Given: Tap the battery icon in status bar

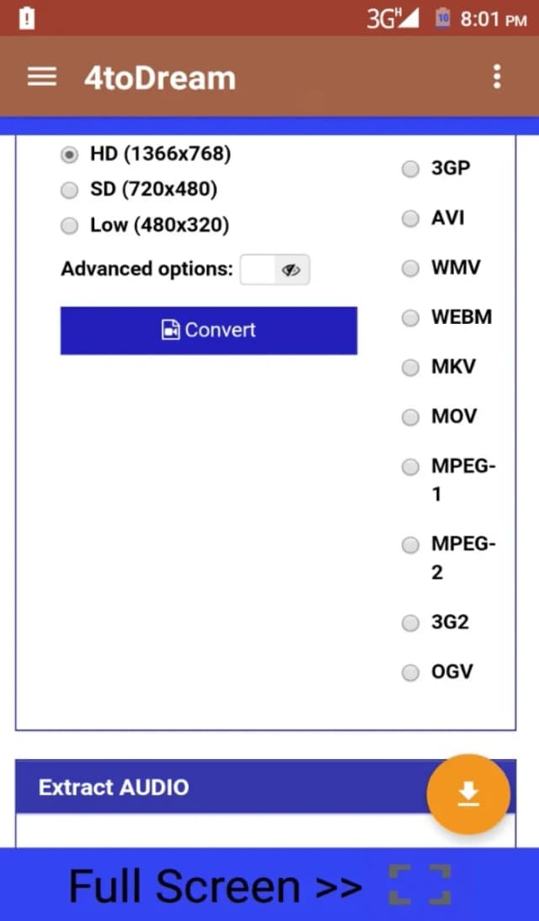Looking at the screenshot, I should tap(443, 19).
